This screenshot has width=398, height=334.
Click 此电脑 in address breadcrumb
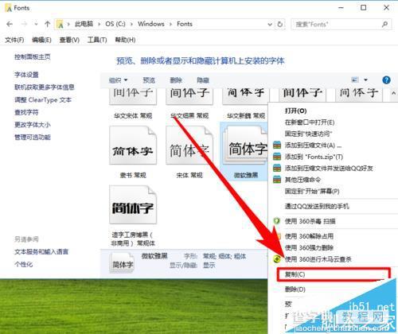[84, 24]
